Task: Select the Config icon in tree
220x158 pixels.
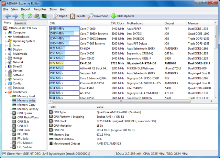Action: (x=10, y=83)
